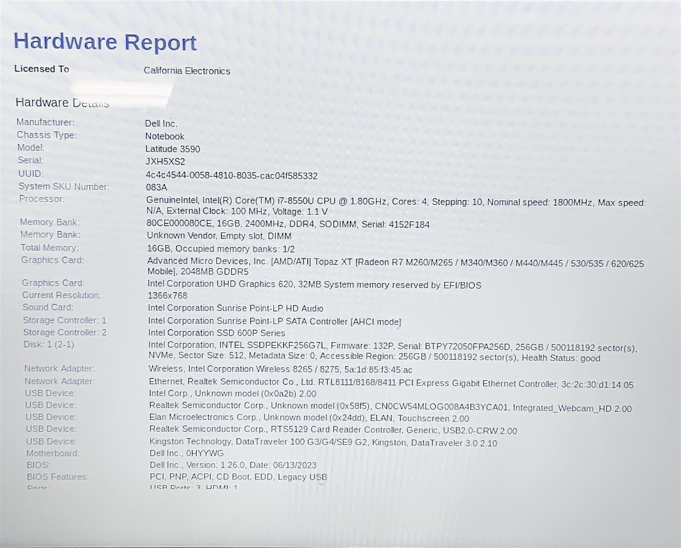Select the Intel UHD Graphics 620 entry

click(x=315, y=285)
